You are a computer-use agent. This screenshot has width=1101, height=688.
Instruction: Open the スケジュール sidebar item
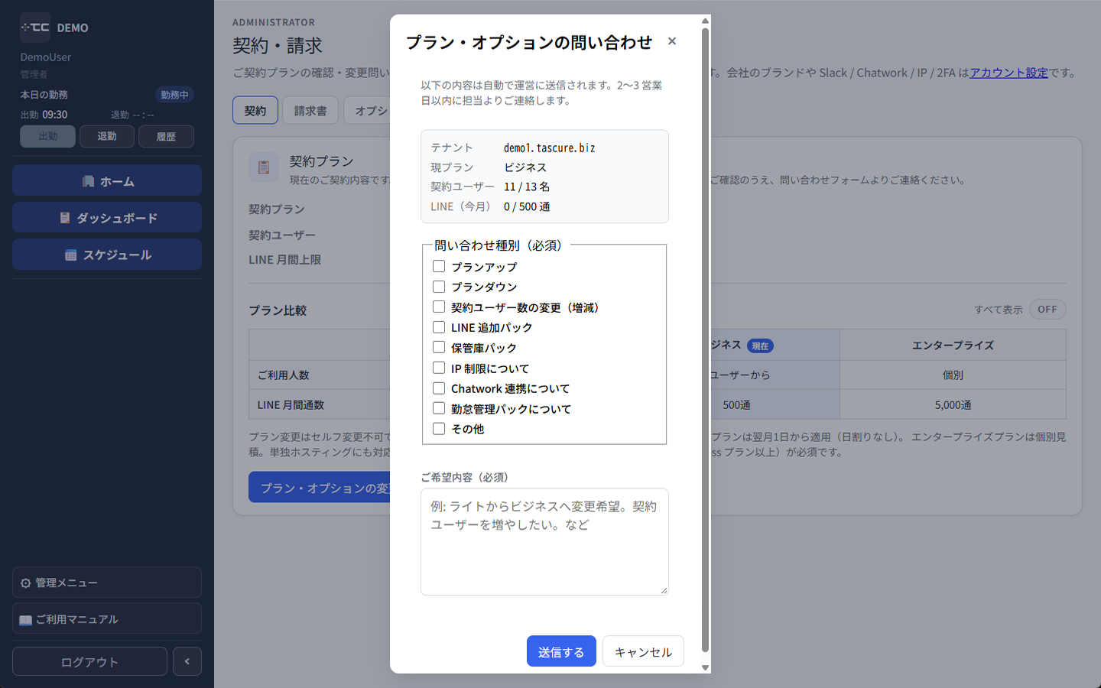click(107, 255)
